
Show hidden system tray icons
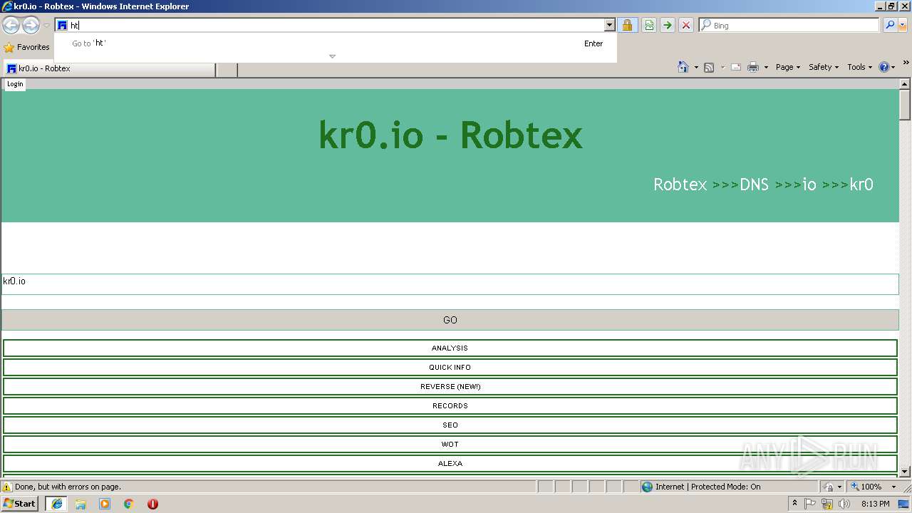[794, 504]
